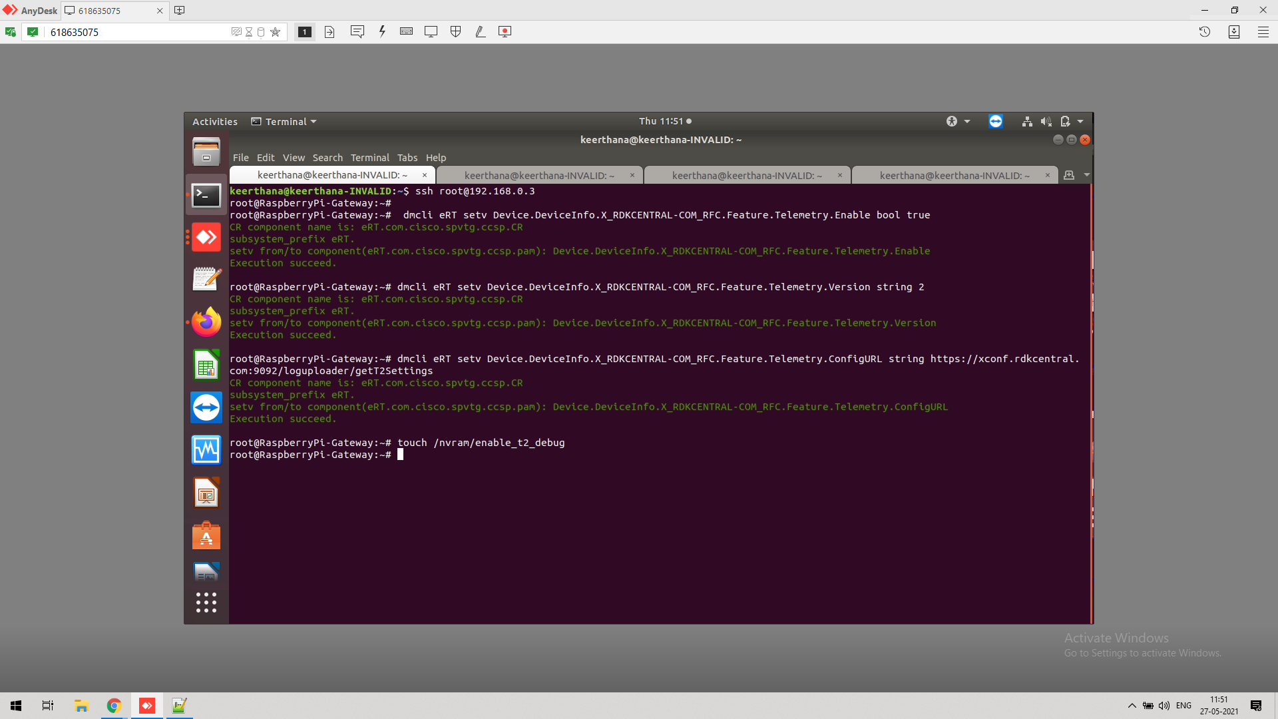Open terminal Tabs menu
The height and width of the screenshot is (719, 1278).
tap(407, 158)
